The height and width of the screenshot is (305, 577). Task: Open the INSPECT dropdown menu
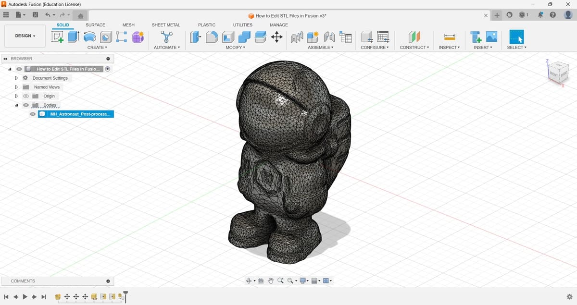click(449, 48)
